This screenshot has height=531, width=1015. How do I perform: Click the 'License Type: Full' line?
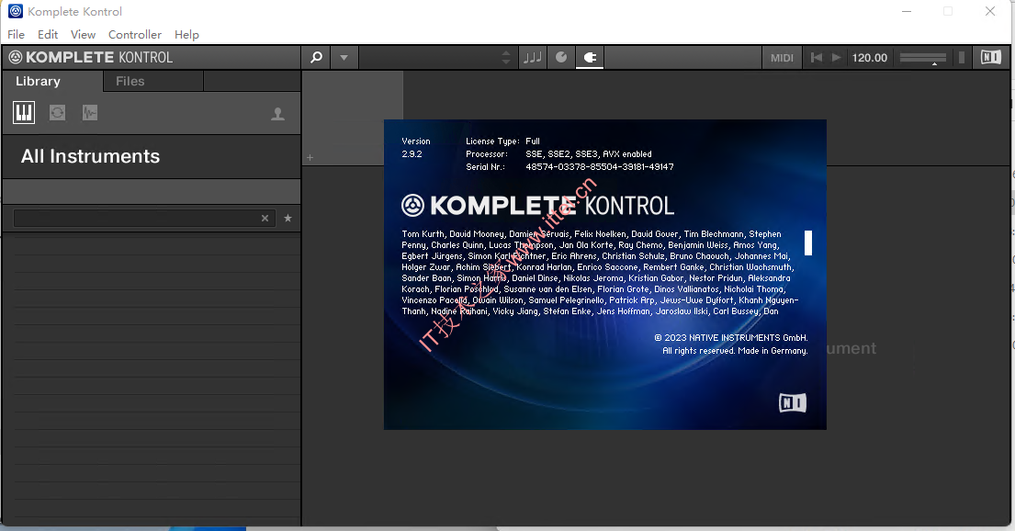click(502, 141)
